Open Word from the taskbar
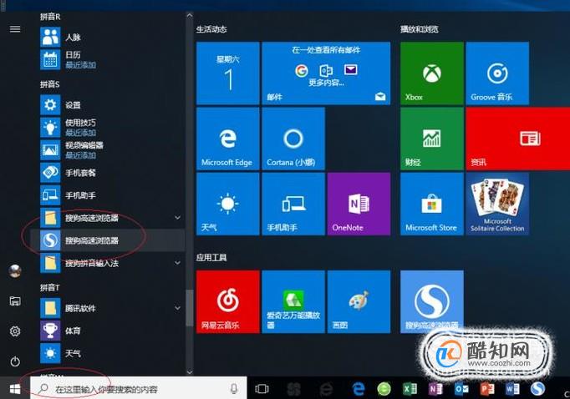 tap(512, 389)
